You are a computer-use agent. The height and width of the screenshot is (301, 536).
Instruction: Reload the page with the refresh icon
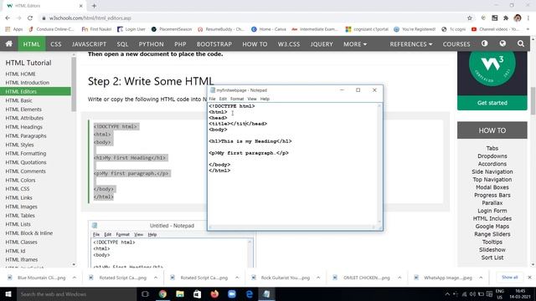(30, 18)
